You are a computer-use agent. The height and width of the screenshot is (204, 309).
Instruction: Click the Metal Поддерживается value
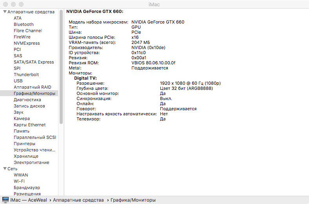point(150,68)
